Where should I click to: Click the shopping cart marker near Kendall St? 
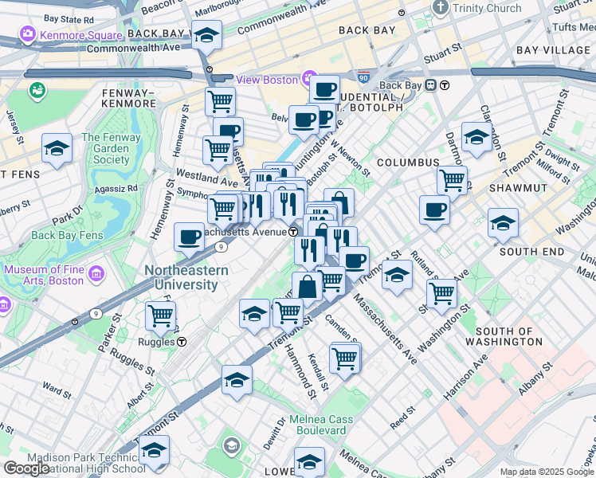tap(345, 359)
